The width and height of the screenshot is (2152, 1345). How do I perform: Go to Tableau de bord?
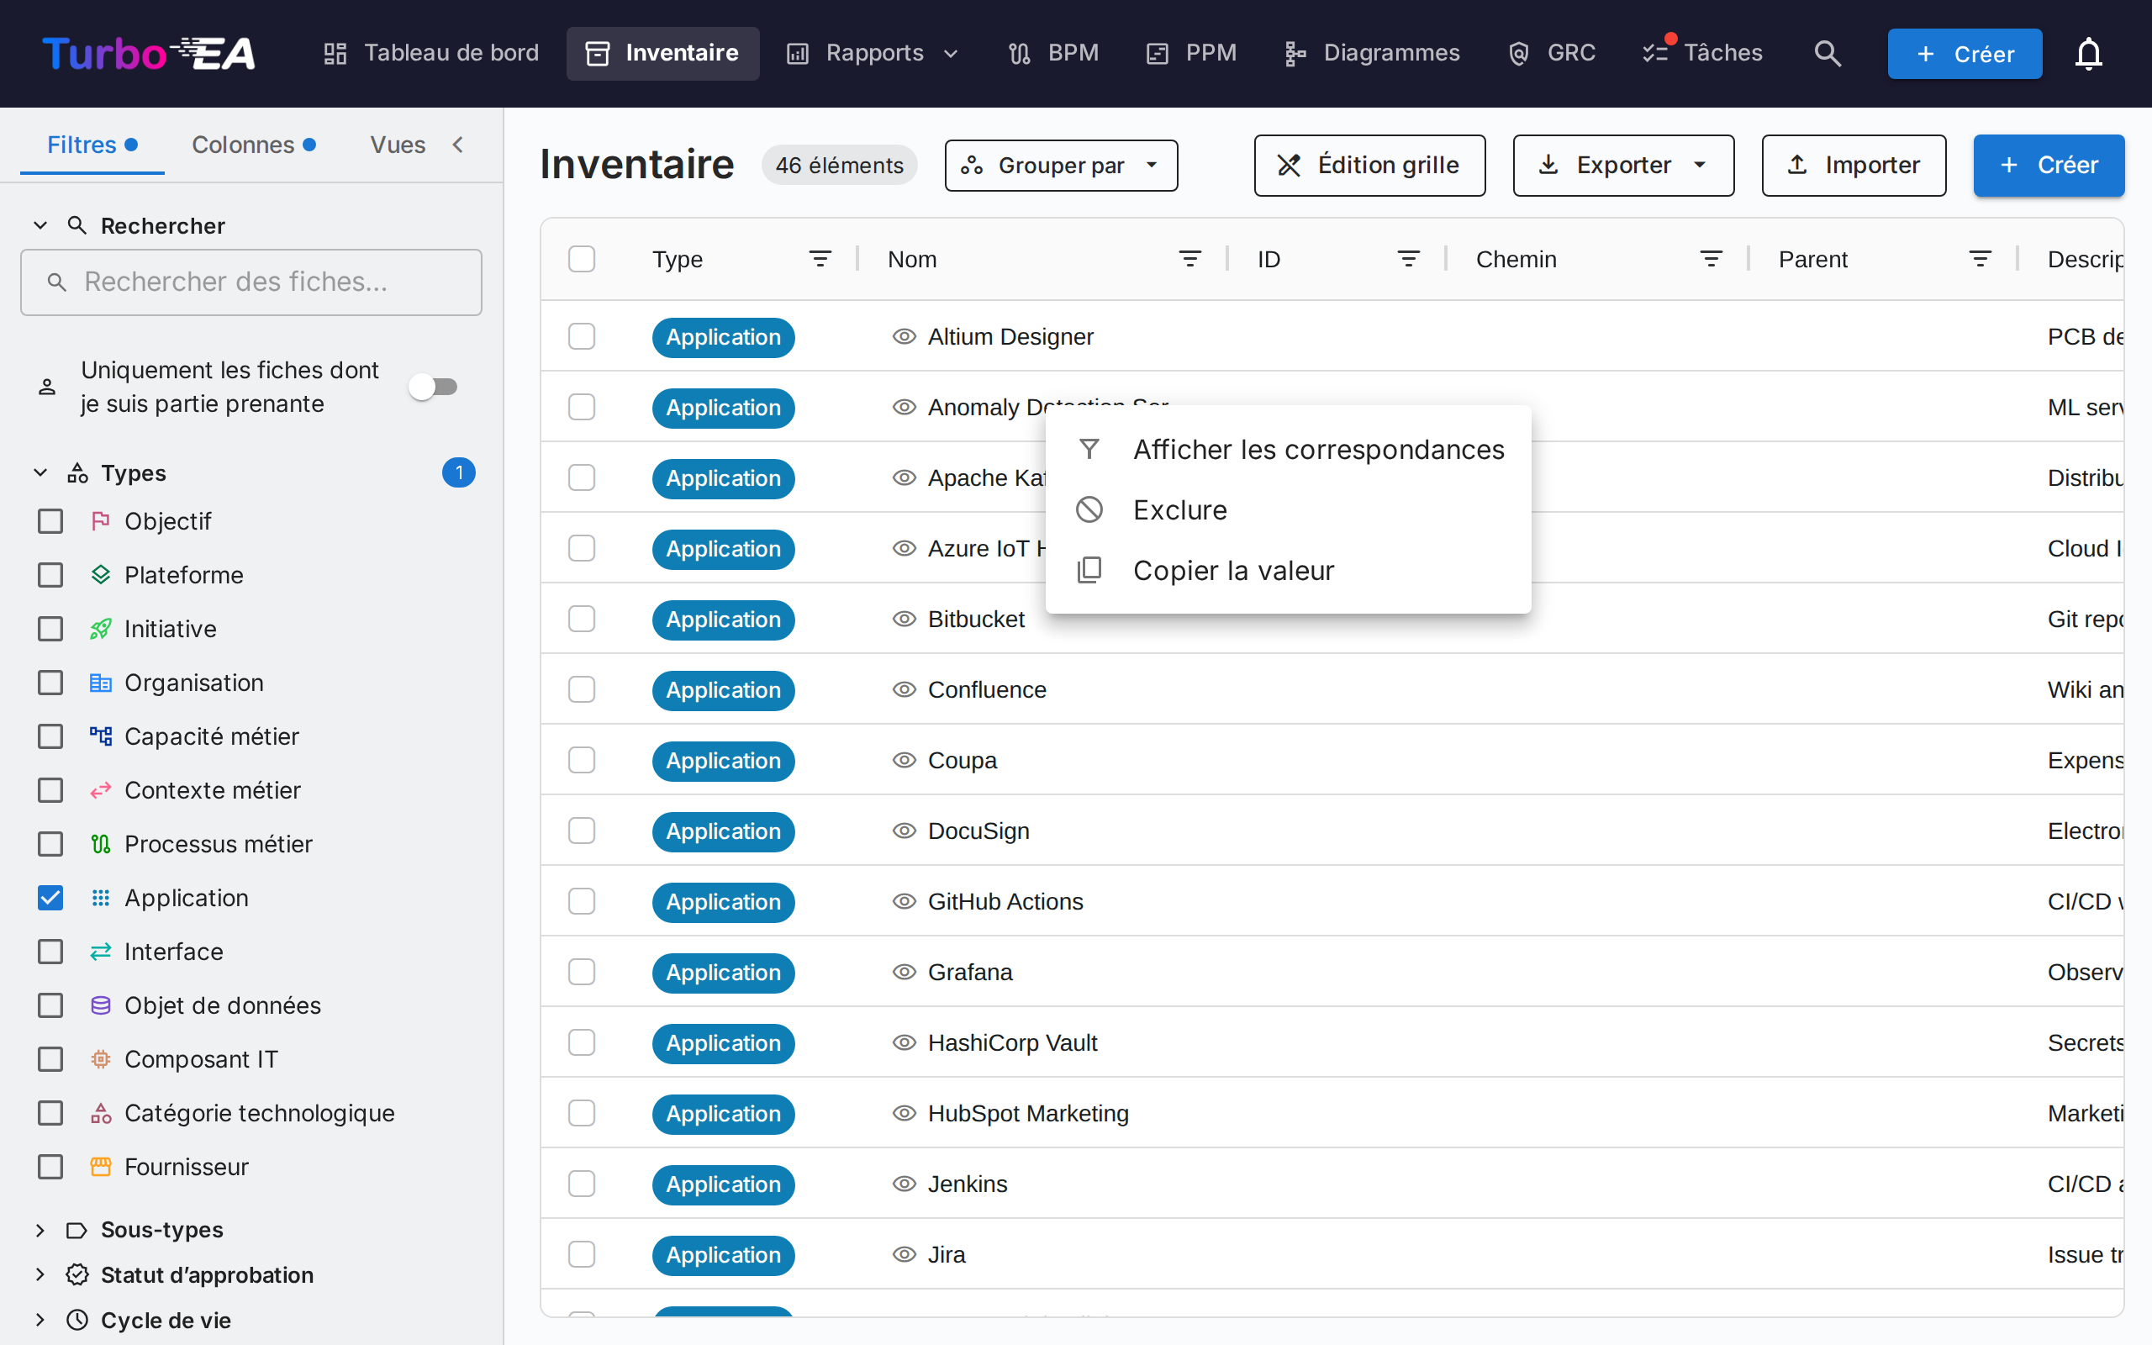click(430, 53)
